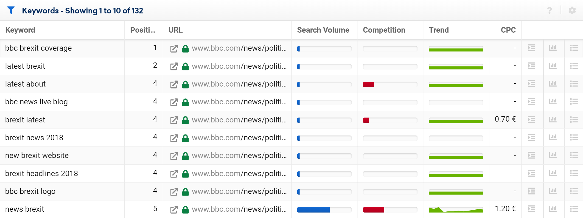Sort by the Competition column header
The width and height of the screenshot is (583, 218).
point(384,30)
